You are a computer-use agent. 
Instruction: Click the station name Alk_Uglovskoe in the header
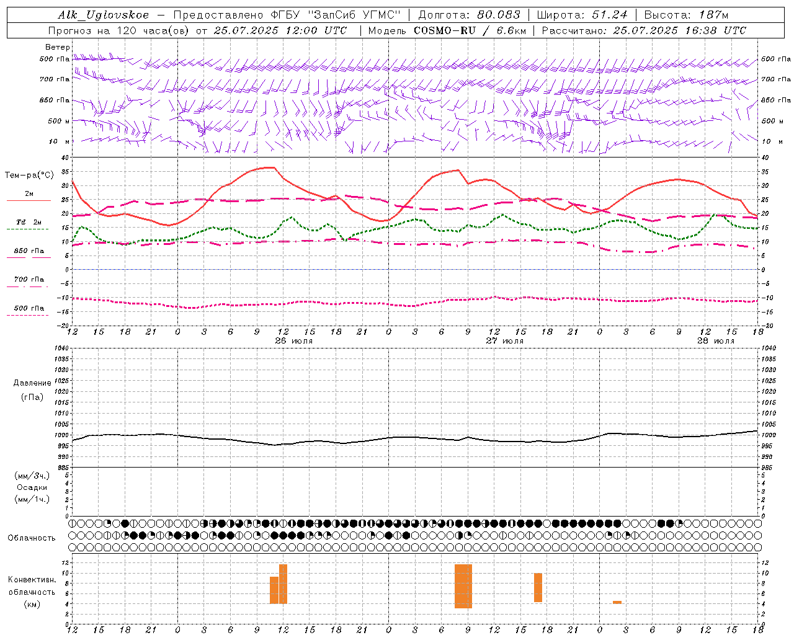(104, 15)
